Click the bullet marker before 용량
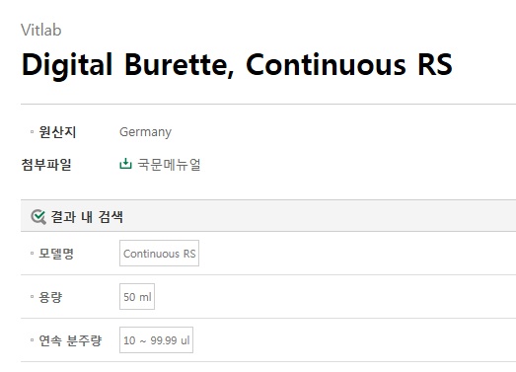The height and width of the screenshot is (372, 516). click(x=32, y=297)
